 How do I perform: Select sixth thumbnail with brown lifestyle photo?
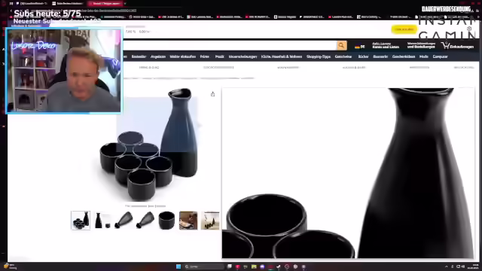point(188,221)
